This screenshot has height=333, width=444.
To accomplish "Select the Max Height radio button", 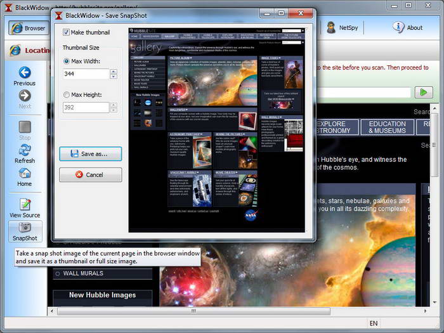I will pos(67,95).
